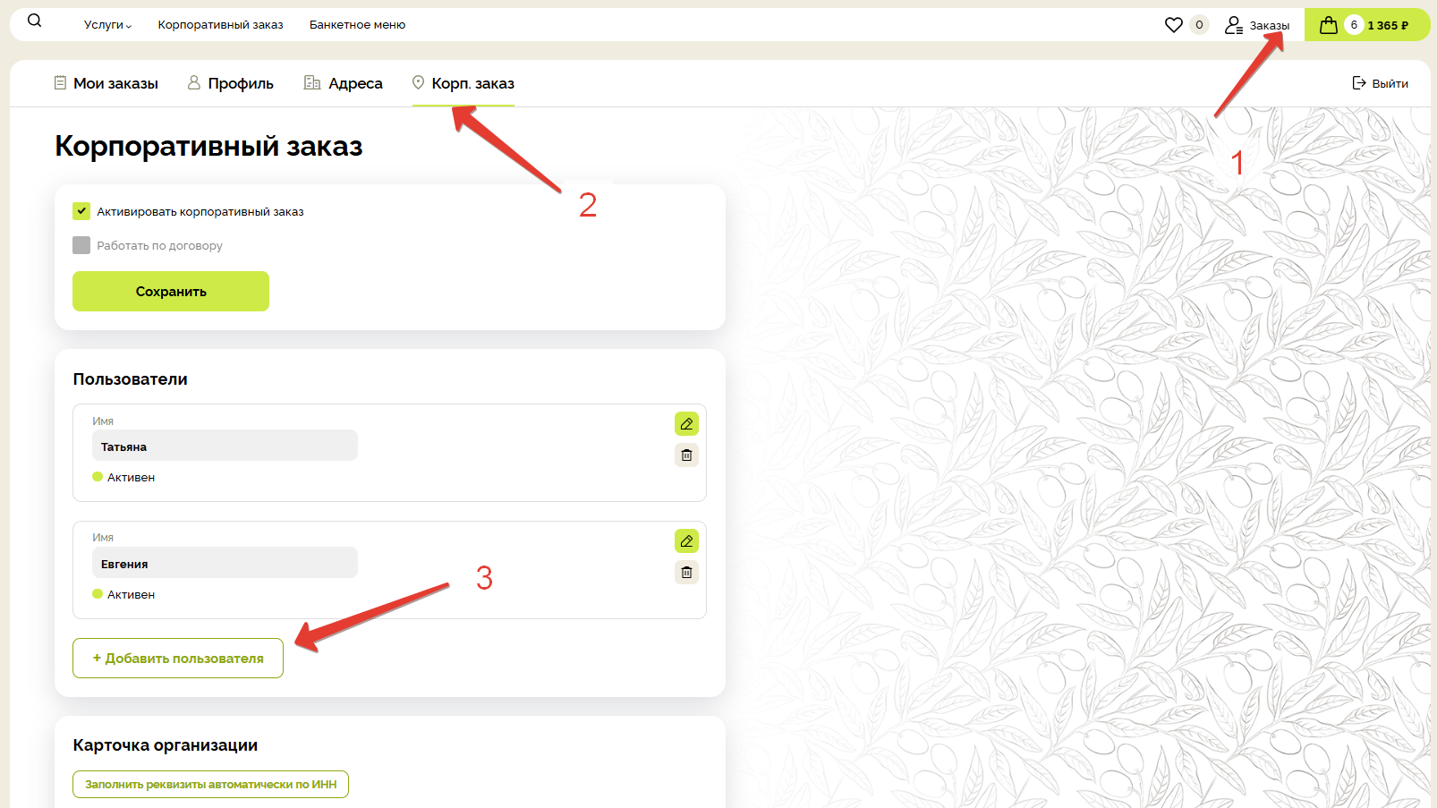Click the search magnifier icon
This screenshot has width=1437, height=808.
coord(34,21)
